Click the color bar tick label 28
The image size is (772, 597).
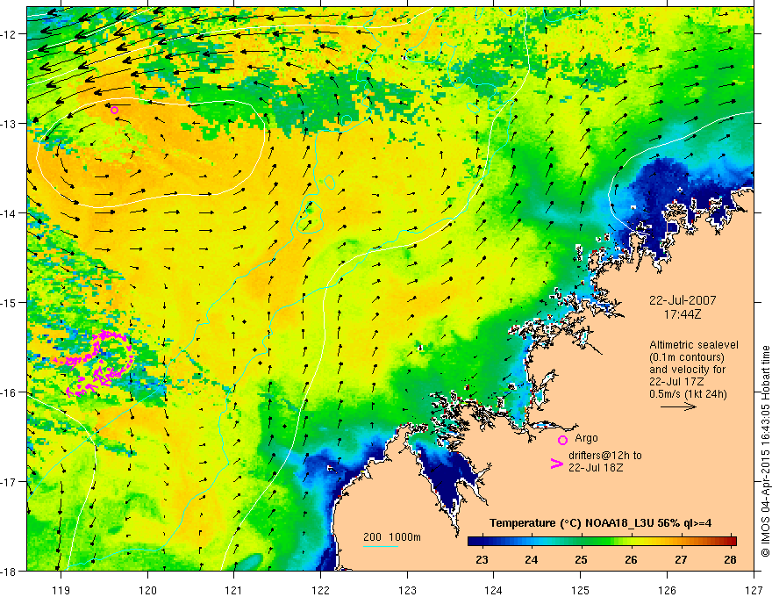point(731,560)
